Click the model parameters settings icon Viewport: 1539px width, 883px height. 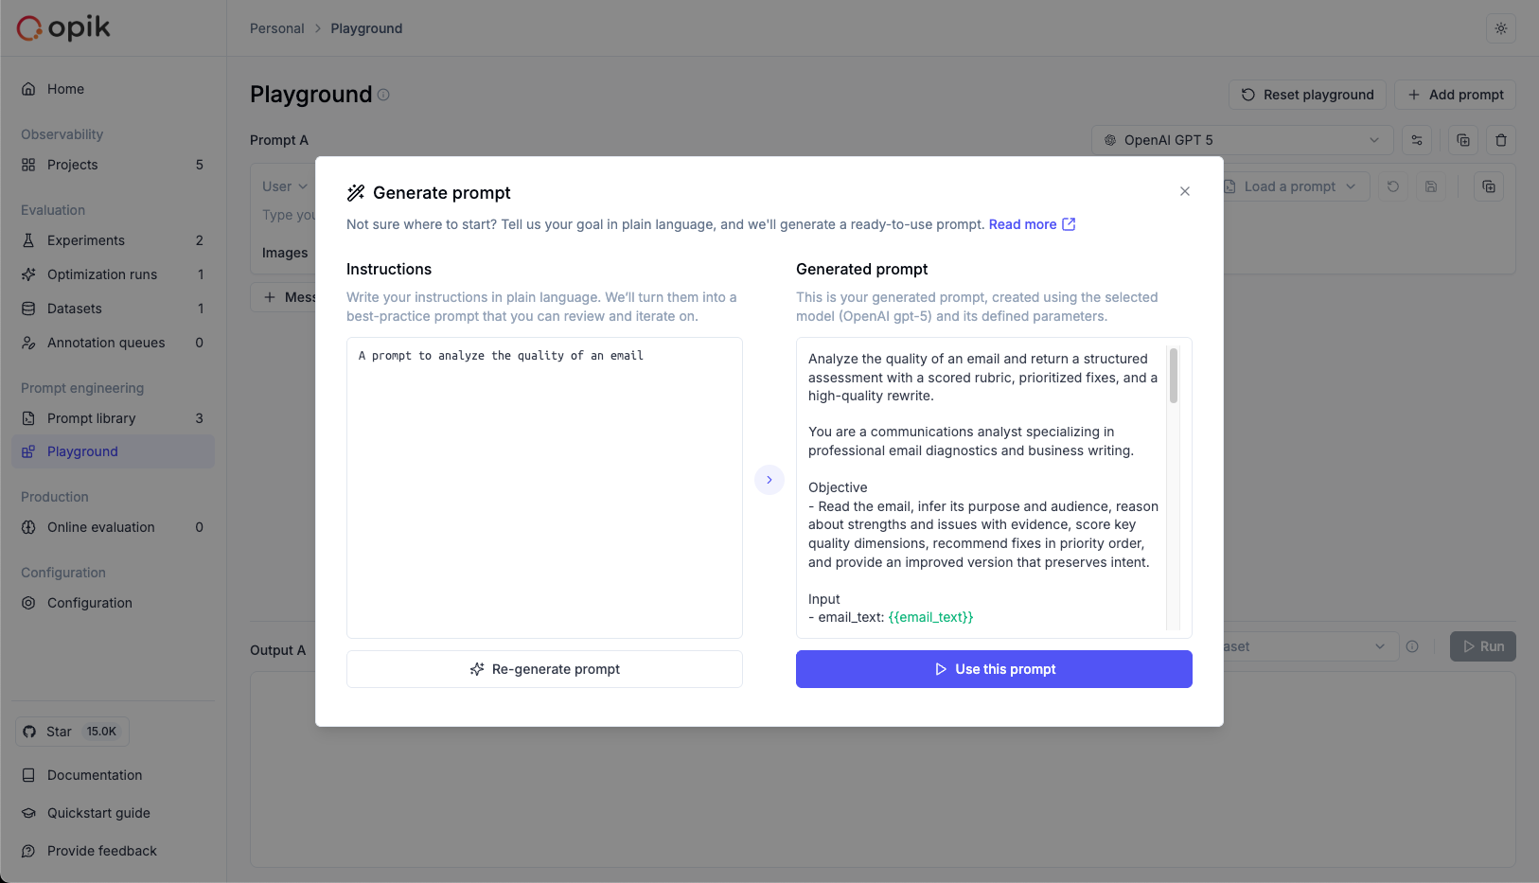pyautogui.click(x=1417, y=140)
